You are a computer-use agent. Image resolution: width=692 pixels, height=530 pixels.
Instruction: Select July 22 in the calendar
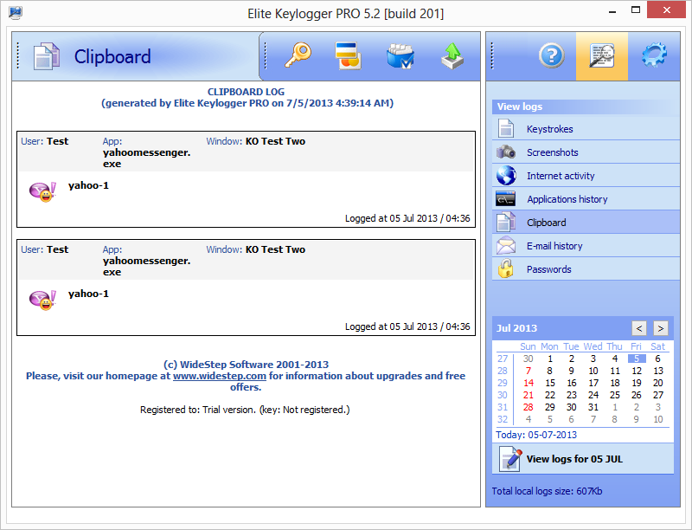click(x=550, y=395)
